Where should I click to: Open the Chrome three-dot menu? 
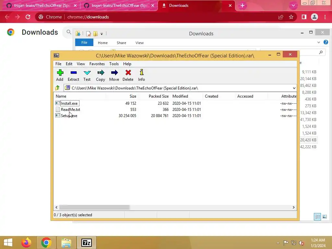click(325, 17)
